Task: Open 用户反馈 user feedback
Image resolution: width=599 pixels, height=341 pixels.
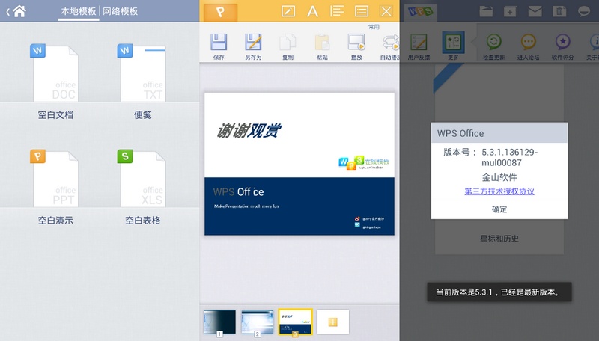Action: [x=419, y=46]
